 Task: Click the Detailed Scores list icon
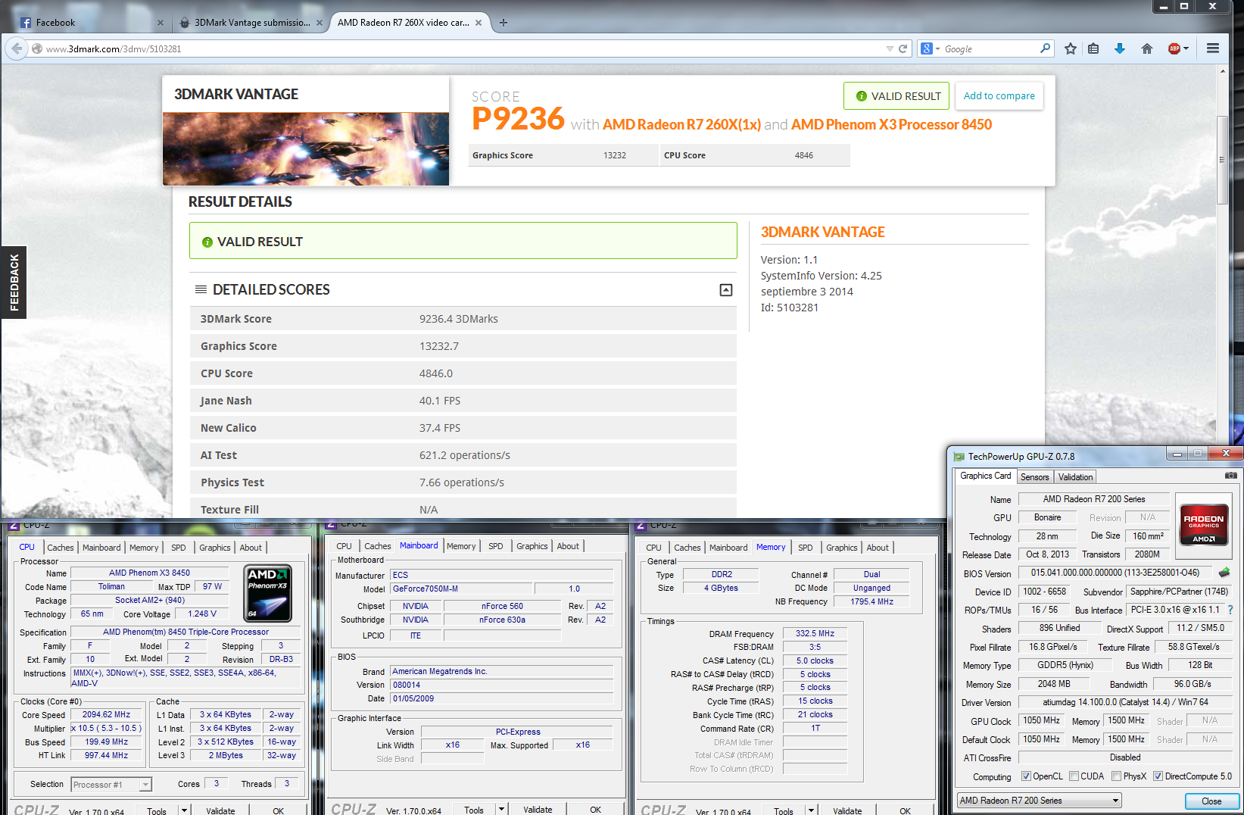[x=201, y=289]
